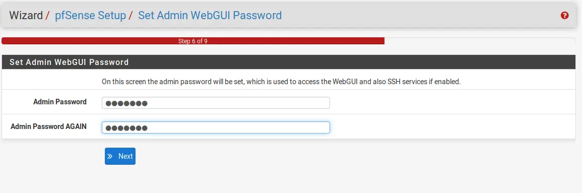
Task: Click the dark Set Admin WebGUI Password panel heading
Action: point(290,62)
